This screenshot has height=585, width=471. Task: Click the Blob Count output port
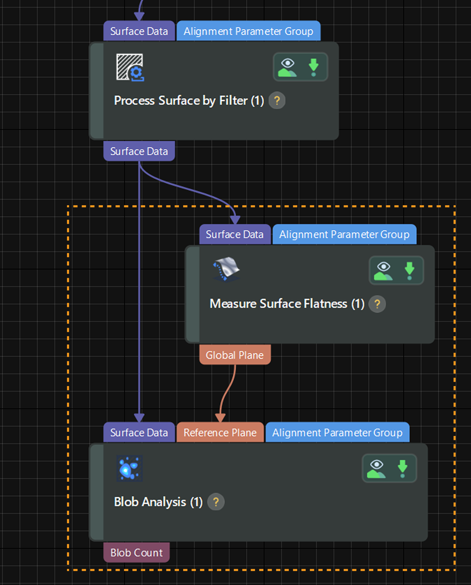(x=136, y=553)
